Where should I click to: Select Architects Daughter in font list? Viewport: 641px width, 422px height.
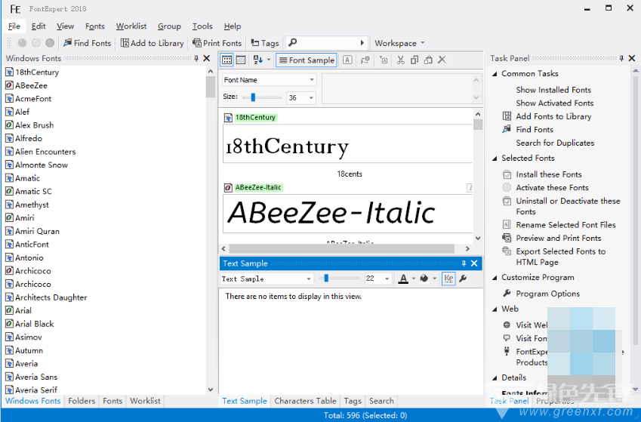[x=51, y=297]
